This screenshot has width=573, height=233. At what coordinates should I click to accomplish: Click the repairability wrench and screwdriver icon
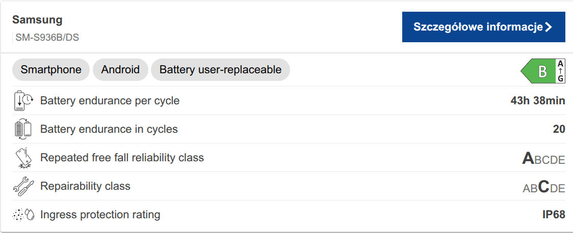point(23,186)
